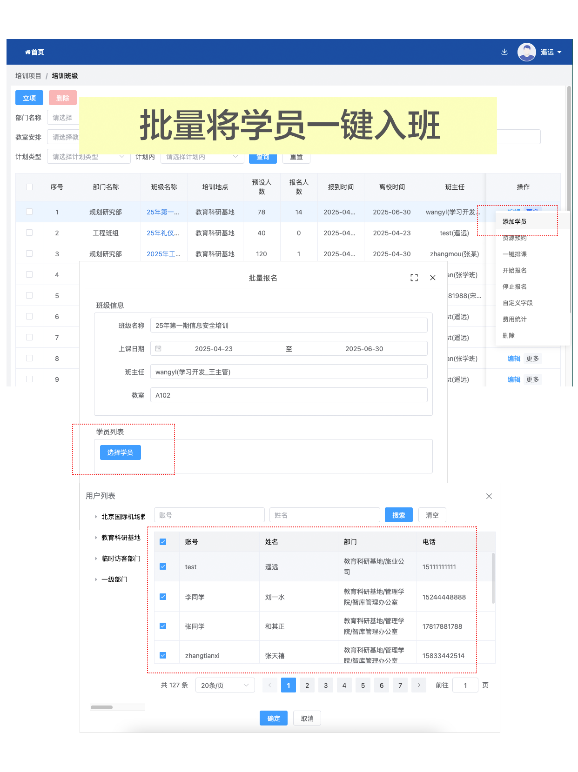Click the calendar icon in 上课日期 field

(158, 349)
